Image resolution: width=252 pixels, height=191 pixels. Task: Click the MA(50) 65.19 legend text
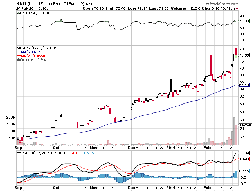(x=32, y=52)
